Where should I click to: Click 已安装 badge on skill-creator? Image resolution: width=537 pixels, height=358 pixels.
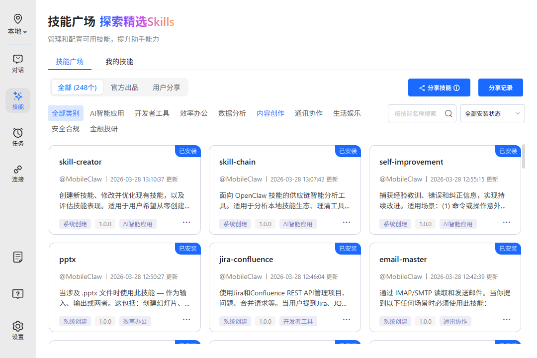[x=187, y=151]
